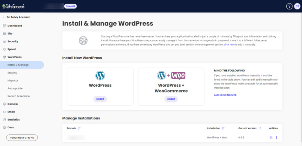Click the login to admin panel icon
The height and width of the screenshot is (146, 302).
click(x=271, y=138)
